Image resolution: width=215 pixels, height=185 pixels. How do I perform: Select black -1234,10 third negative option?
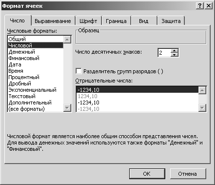[137, 103]
